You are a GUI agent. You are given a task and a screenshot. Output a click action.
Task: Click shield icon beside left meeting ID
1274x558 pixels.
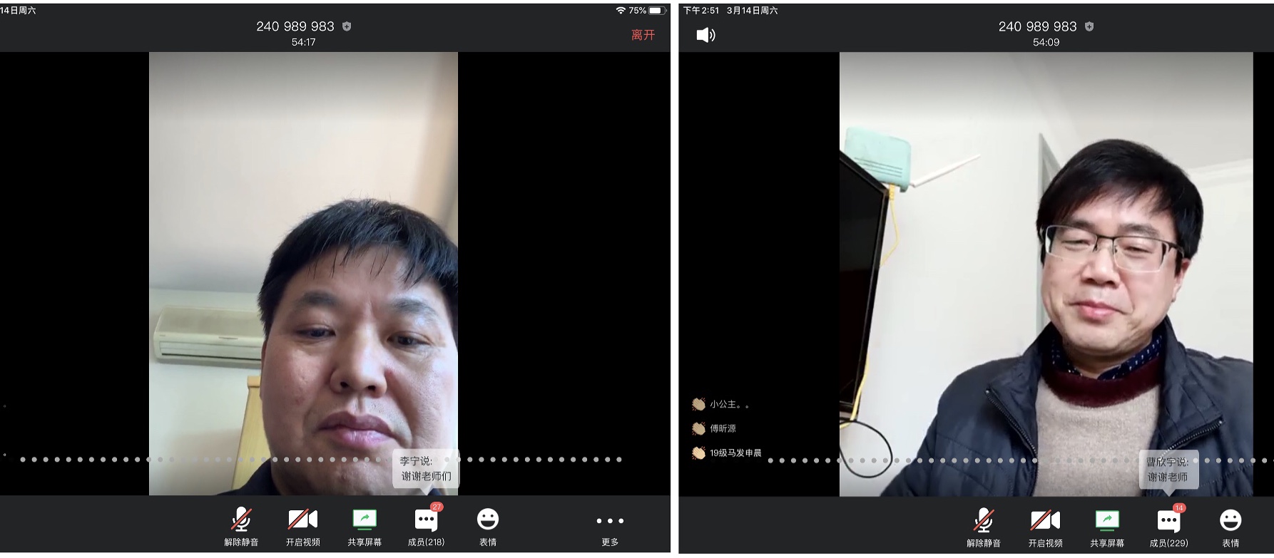click(x=347, y=26)
